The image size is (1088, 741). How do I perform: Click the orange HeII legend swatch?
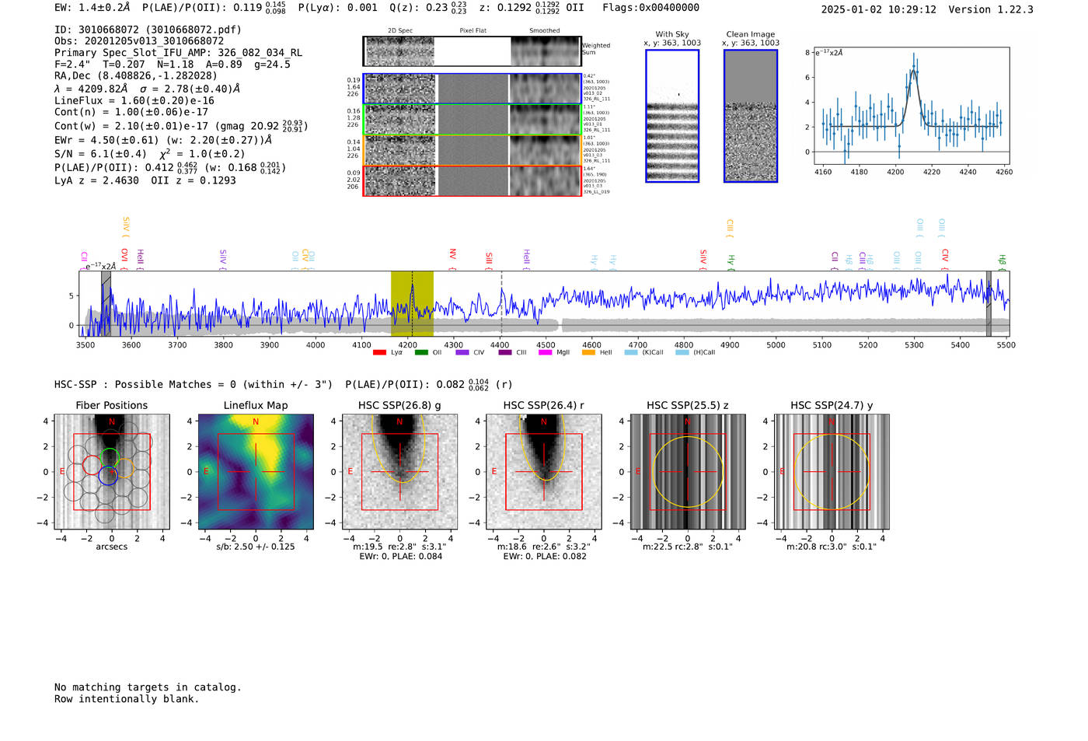pyautogui.click(x=588, y=352)
